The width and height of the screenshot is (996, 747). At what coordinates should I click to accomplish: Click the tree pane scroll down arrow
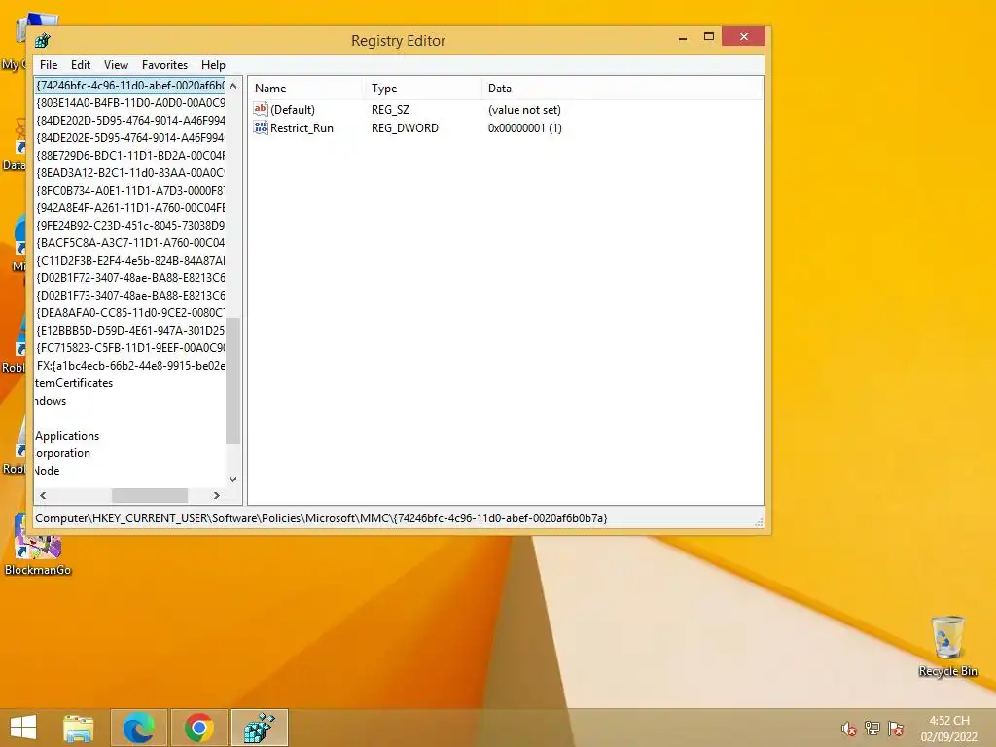(x=233, y=480)
